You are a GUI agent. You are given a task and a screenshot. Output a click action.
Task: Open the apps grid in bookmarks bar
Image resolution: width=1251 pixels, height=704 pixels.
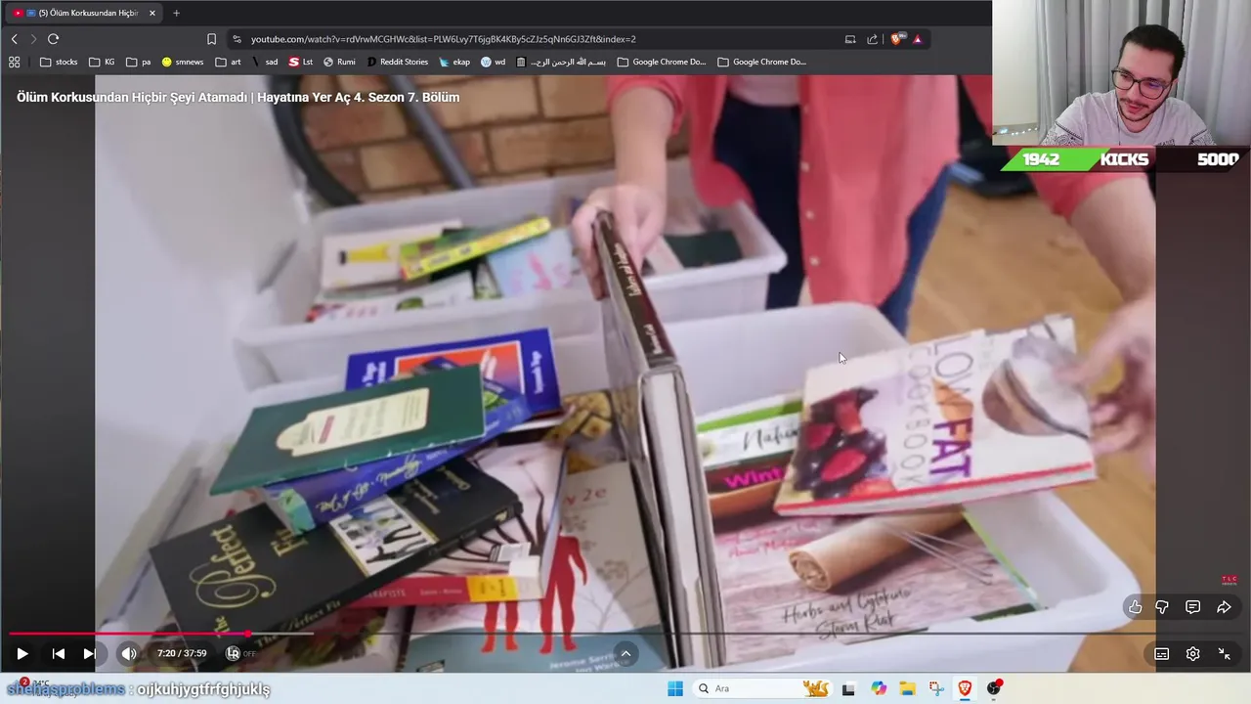point(14,62)
